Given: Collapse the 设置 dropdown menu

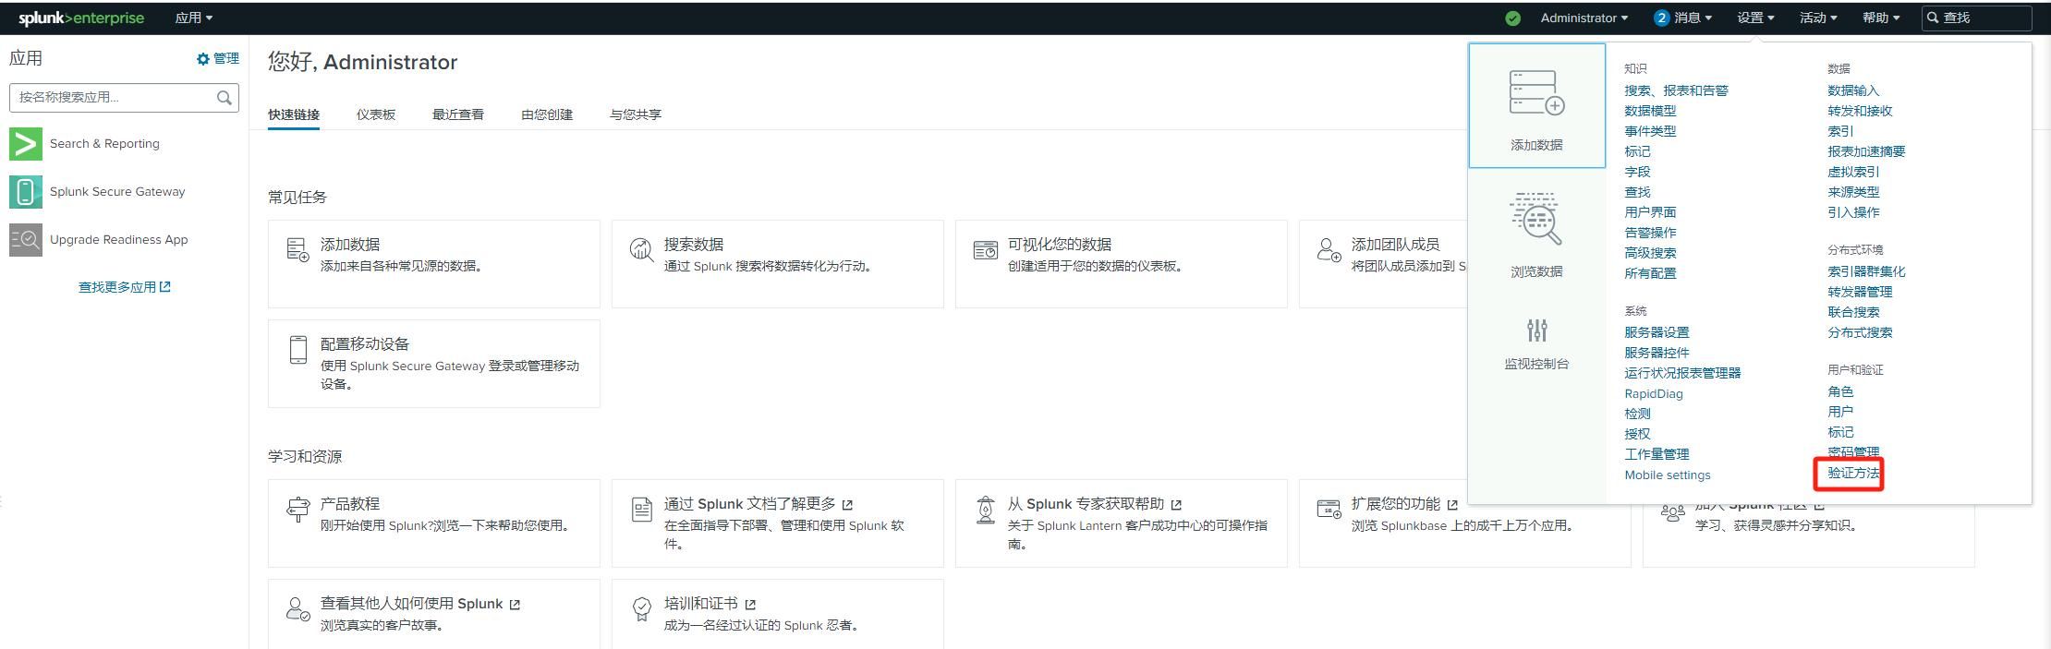Looking at the screenshot, I should pos(1754,18).
